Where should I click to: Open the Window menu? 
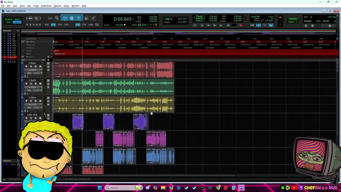(75, 6)
